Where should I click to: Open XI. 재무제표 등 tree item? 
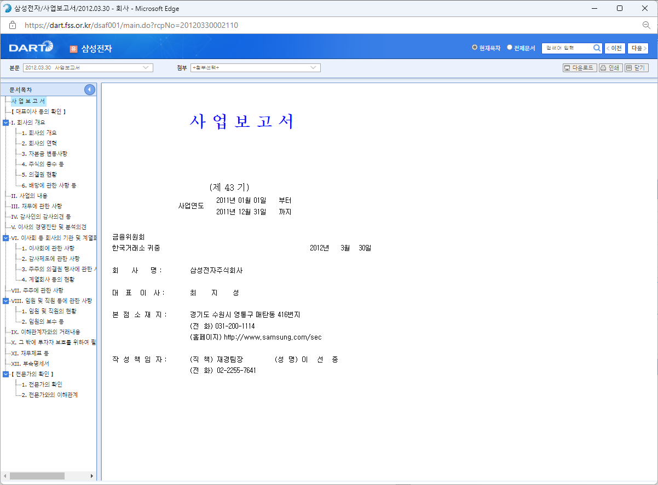coord(30,353)
